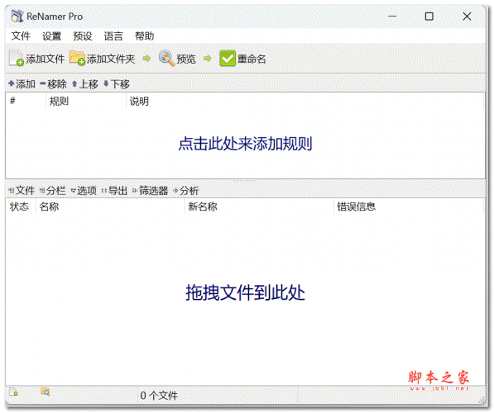Open the 帮助 menu

(144, 36)
